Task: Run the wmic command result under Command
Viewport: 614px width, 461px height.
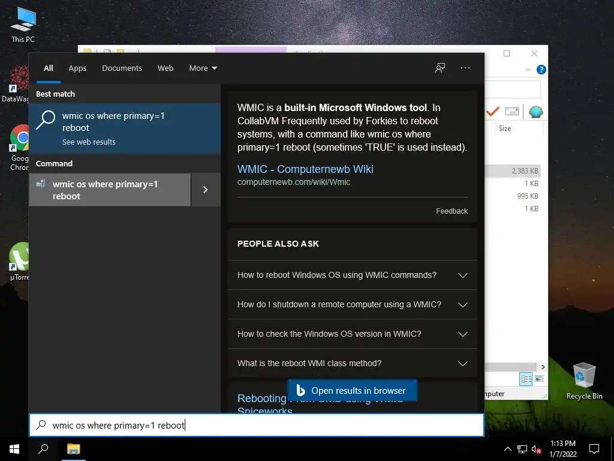Action: click(x=110, y=190)
